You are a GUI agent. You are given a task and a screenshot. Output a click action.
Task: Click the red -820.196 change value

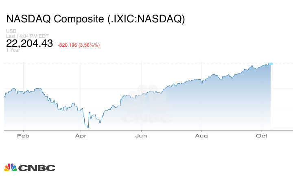(x=70, y=45)
